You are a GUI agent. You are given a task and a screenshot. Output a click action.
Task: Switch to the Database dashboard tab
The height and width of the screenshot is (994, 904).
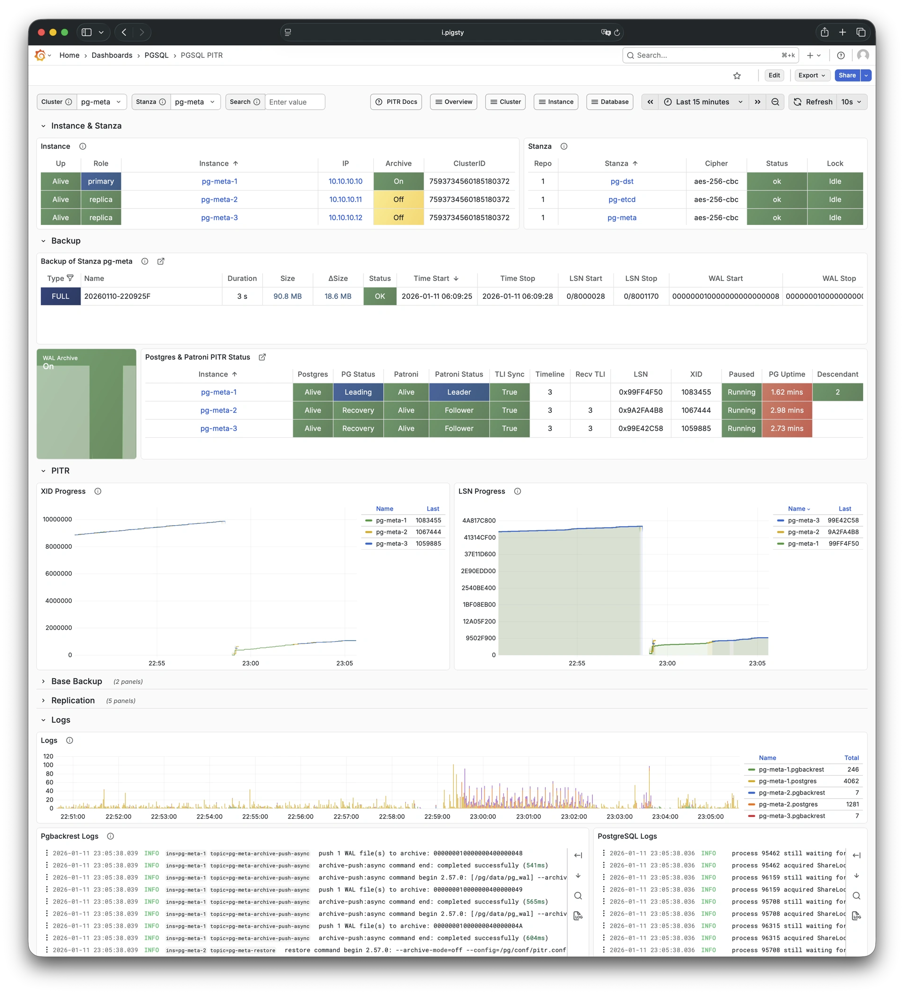pyautogui.click(x=610, y=102)
